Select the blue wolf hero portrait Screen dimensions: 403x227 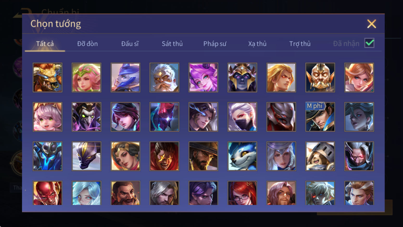click(x=242, y=156)
